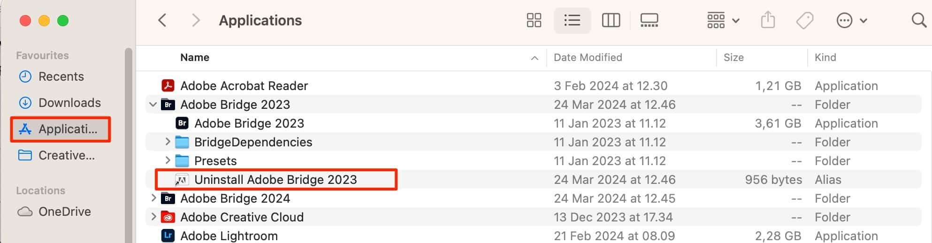Viewport: 932px width, 243px height.
Task: Select Uninstall Adobe Bridge 2023 alias
Action: click(x=275, y=180)
